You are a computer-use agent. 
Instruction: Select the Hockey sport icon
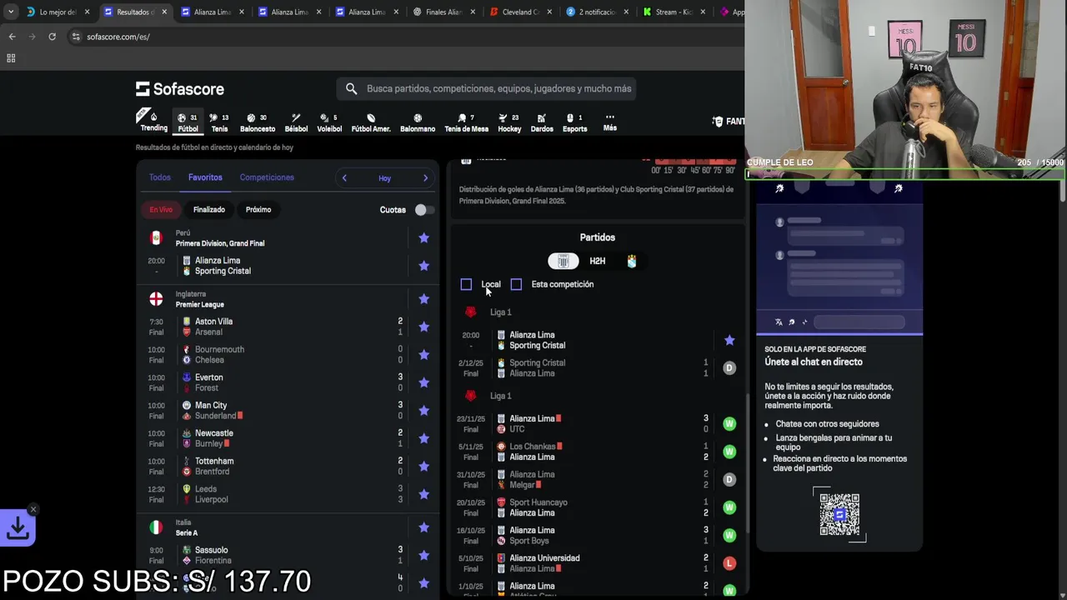[509, 122]
